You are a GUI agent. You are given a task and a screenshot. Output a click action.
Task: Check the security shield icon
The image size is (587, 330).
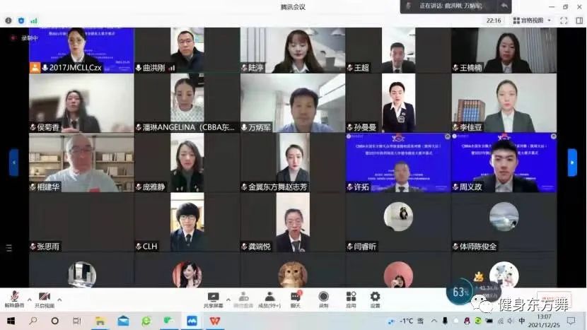[21, 20]
